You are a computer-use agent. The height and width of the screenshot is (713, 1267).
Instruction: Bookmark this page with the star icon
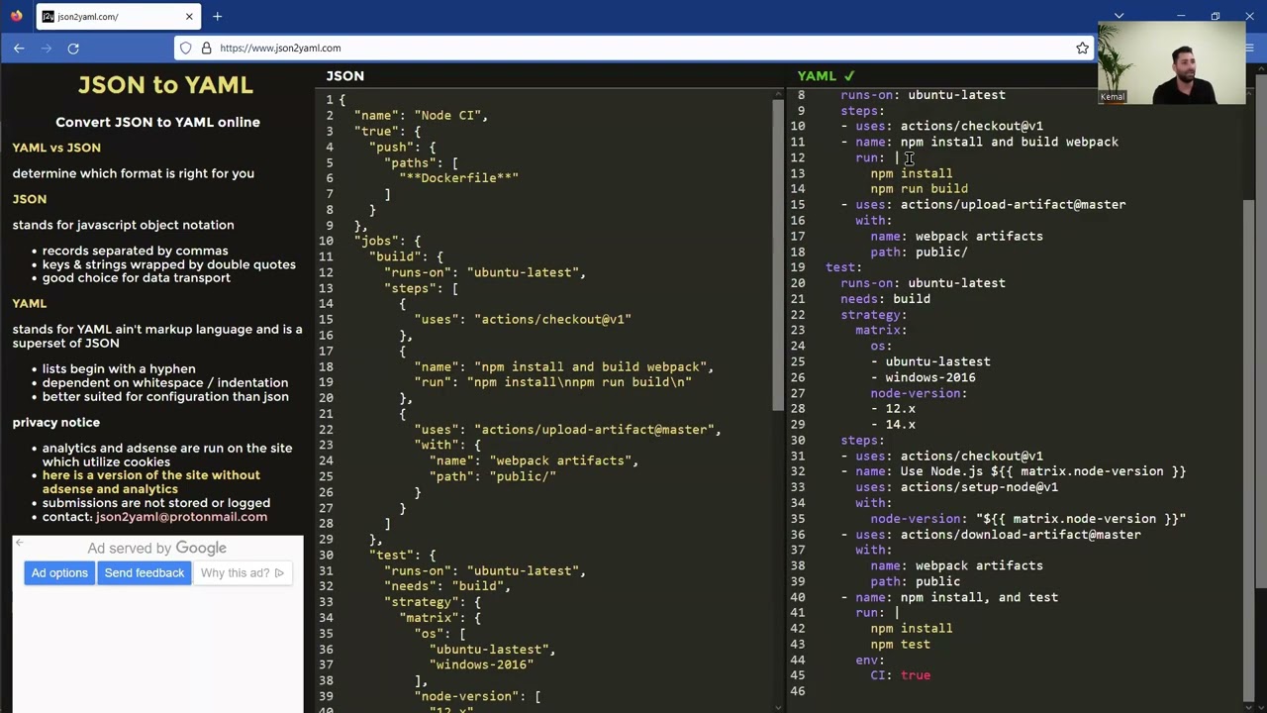click(1082, 48)
